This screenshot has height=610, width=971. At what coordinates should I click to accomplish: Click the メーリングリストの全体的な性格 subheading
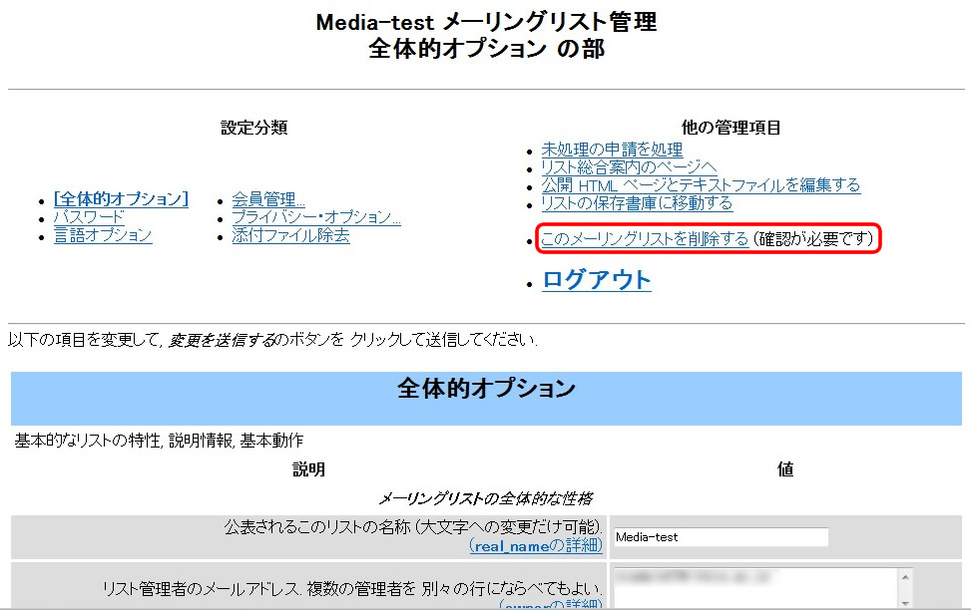coord(486,498)
